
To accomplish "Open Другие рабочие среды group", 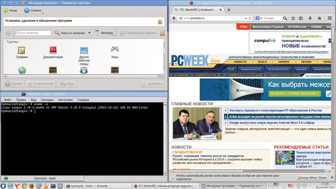I will click(84, 56).
